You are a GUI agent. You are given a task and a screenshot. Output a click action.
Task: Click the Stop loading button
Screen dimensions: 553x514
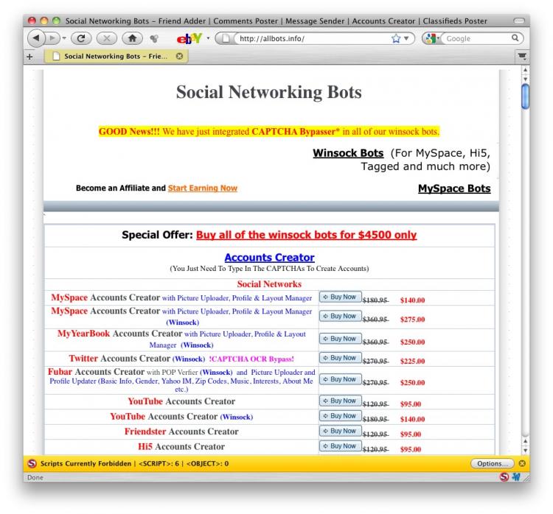105,38
